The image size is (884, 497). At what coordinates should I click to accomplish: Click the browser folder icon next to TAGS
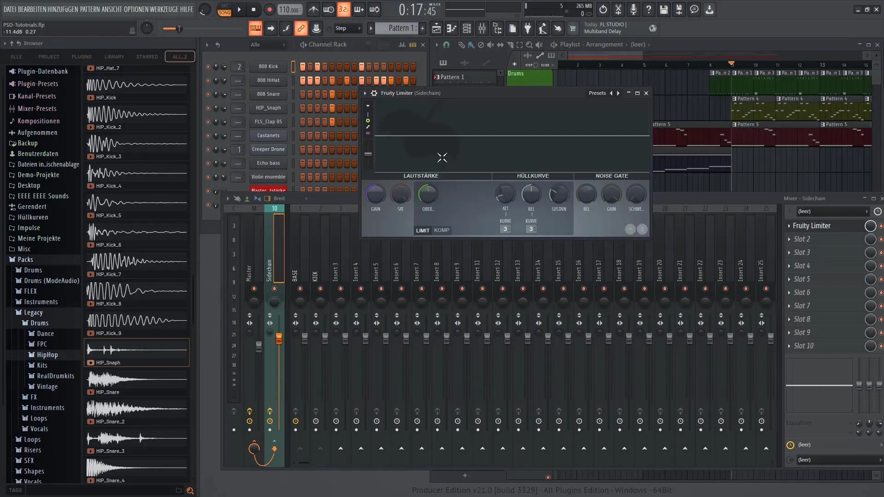pos(179,490)
